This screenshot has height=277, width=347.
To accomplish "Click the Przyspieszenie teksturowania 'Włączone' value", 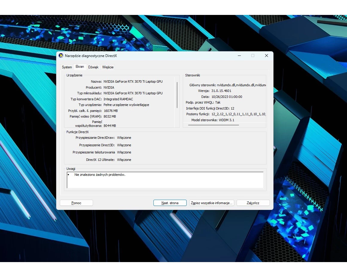I will (x=124, y=152).
